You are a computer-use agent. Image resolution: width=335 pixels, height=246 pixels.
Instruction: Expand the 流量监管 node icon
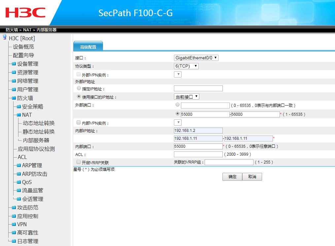(x=19, y=191)
